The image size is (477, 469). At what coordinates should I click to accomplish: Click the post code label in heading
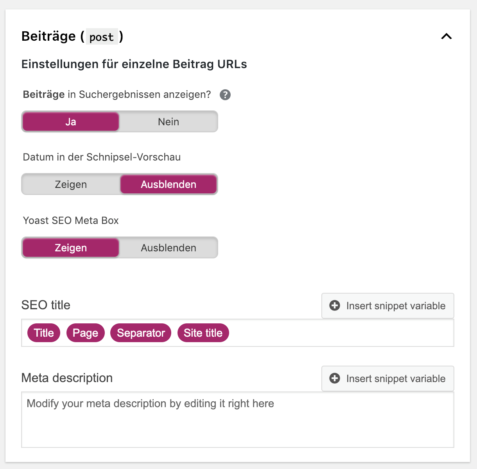pyautogui.click(x=102, y=37)
